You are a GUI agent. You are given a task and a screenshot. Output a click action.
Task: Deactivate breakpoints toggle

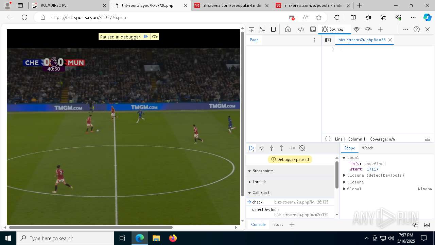tap(302, 148)
